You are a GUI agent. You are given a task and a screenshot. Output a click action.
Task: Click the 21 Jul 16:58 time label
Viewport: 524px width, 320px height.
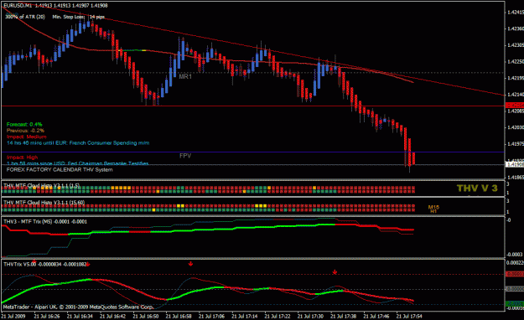179,316
